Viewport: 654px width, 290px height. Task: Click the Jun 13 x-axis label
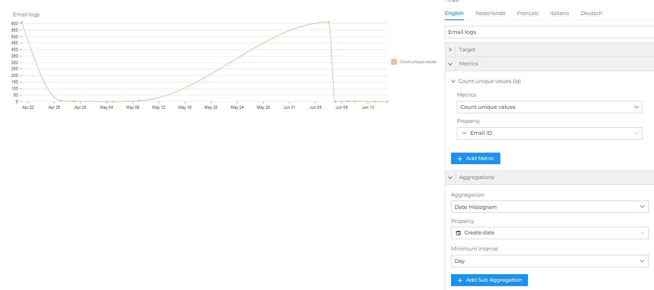368,107
